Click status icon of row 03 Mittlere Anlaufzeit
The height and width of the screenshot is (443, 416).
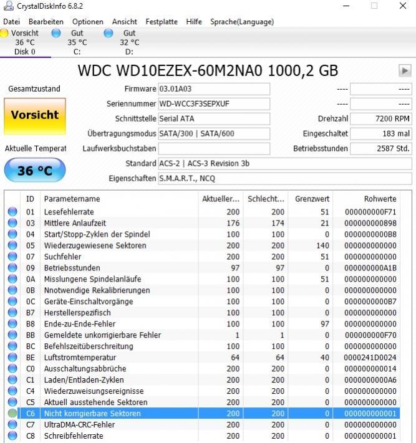point(12,223)
